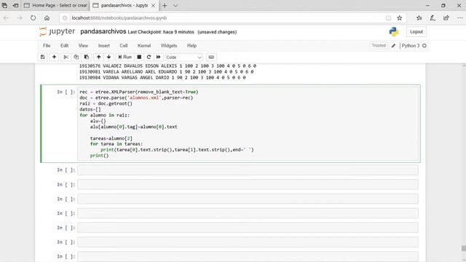This screenshot has height=262, width=466.
Task: Share this page icon
Action: (446, 18)
